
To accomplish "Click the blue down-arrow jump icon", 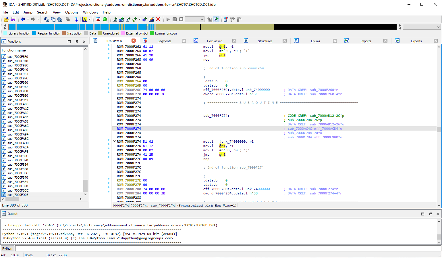I will [76, 19].
